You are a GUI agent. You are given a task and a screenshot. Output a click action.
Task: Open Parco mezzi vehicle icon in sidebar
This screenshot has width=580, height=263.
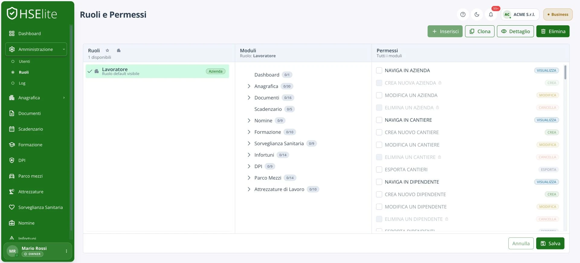12,176
